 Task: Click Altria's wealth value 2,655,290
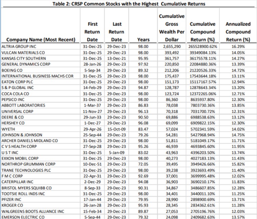tap(172, 46)
